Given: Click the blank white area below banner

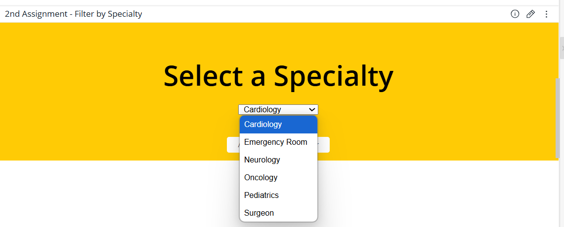Looking at the screenshot, I should tap(108, 194).
